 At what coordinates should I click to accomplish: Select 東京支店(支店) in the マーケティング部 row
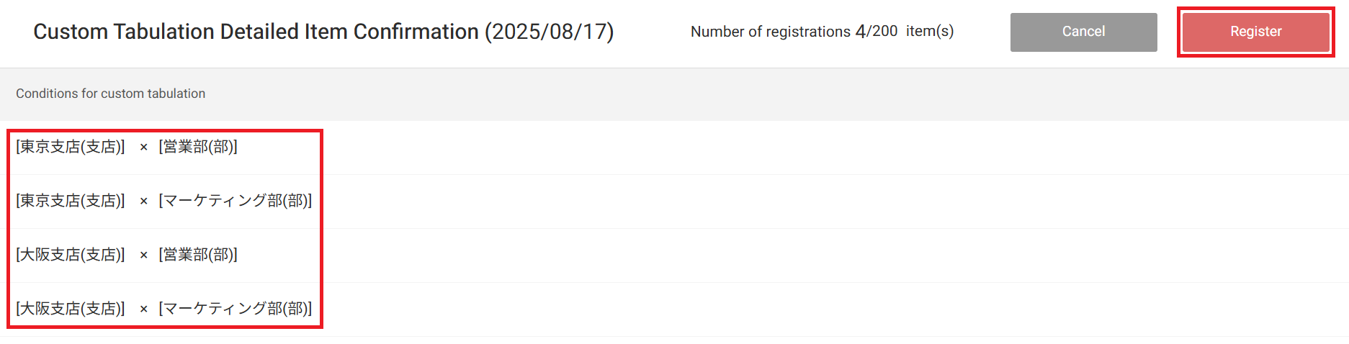point(71,201)
